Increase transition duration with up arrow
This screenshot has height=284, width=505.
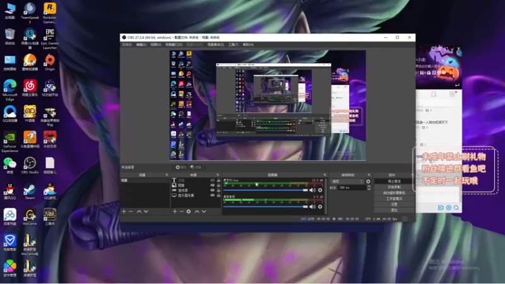369,186
